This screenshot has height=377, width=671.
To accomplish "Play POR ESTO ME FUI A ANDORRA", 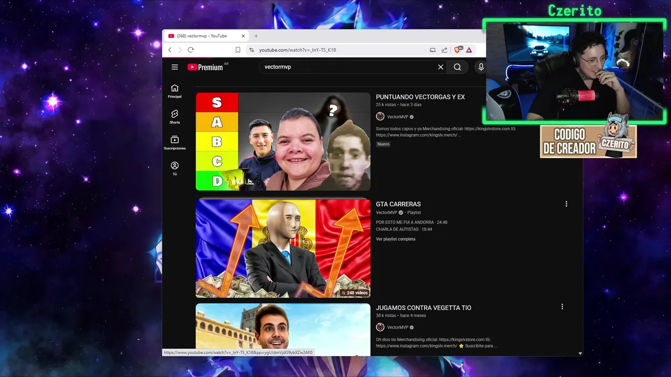I will (412, 222).
